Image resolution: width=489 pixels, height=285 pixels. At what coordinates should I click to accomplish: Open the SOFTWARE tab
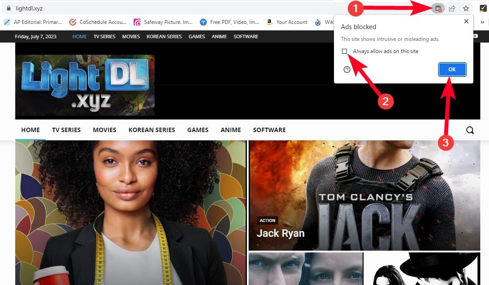269,130
